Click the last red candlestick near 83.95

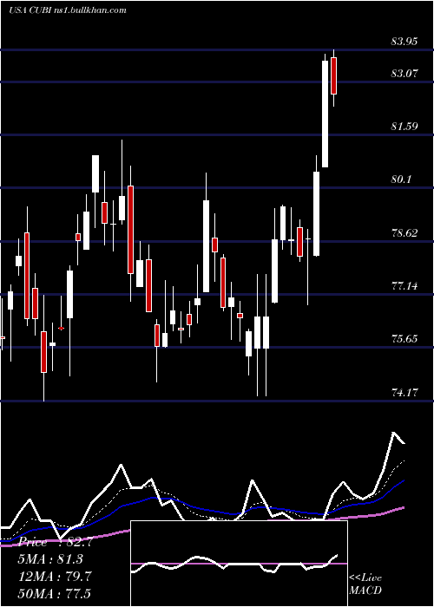(x=333, y=76)
